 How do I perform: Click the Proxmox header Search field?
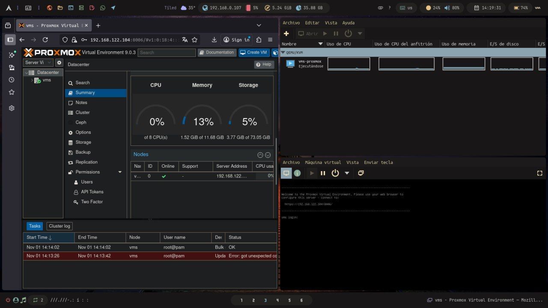click(x=167, y=52)
